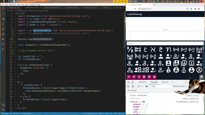This screenshot has width=205, height=115.
Task: Open the top context dropdown in console
Action: click(140, 86)
